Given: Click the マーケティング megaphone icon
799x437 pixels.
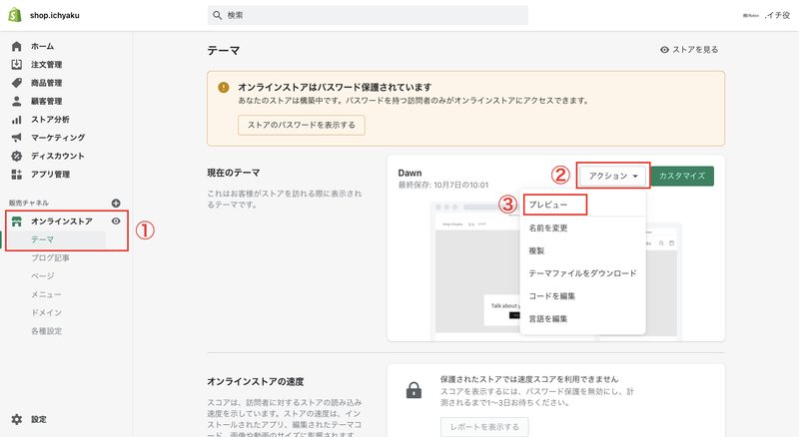Looking at the screenshot, I should pos(17,138).
